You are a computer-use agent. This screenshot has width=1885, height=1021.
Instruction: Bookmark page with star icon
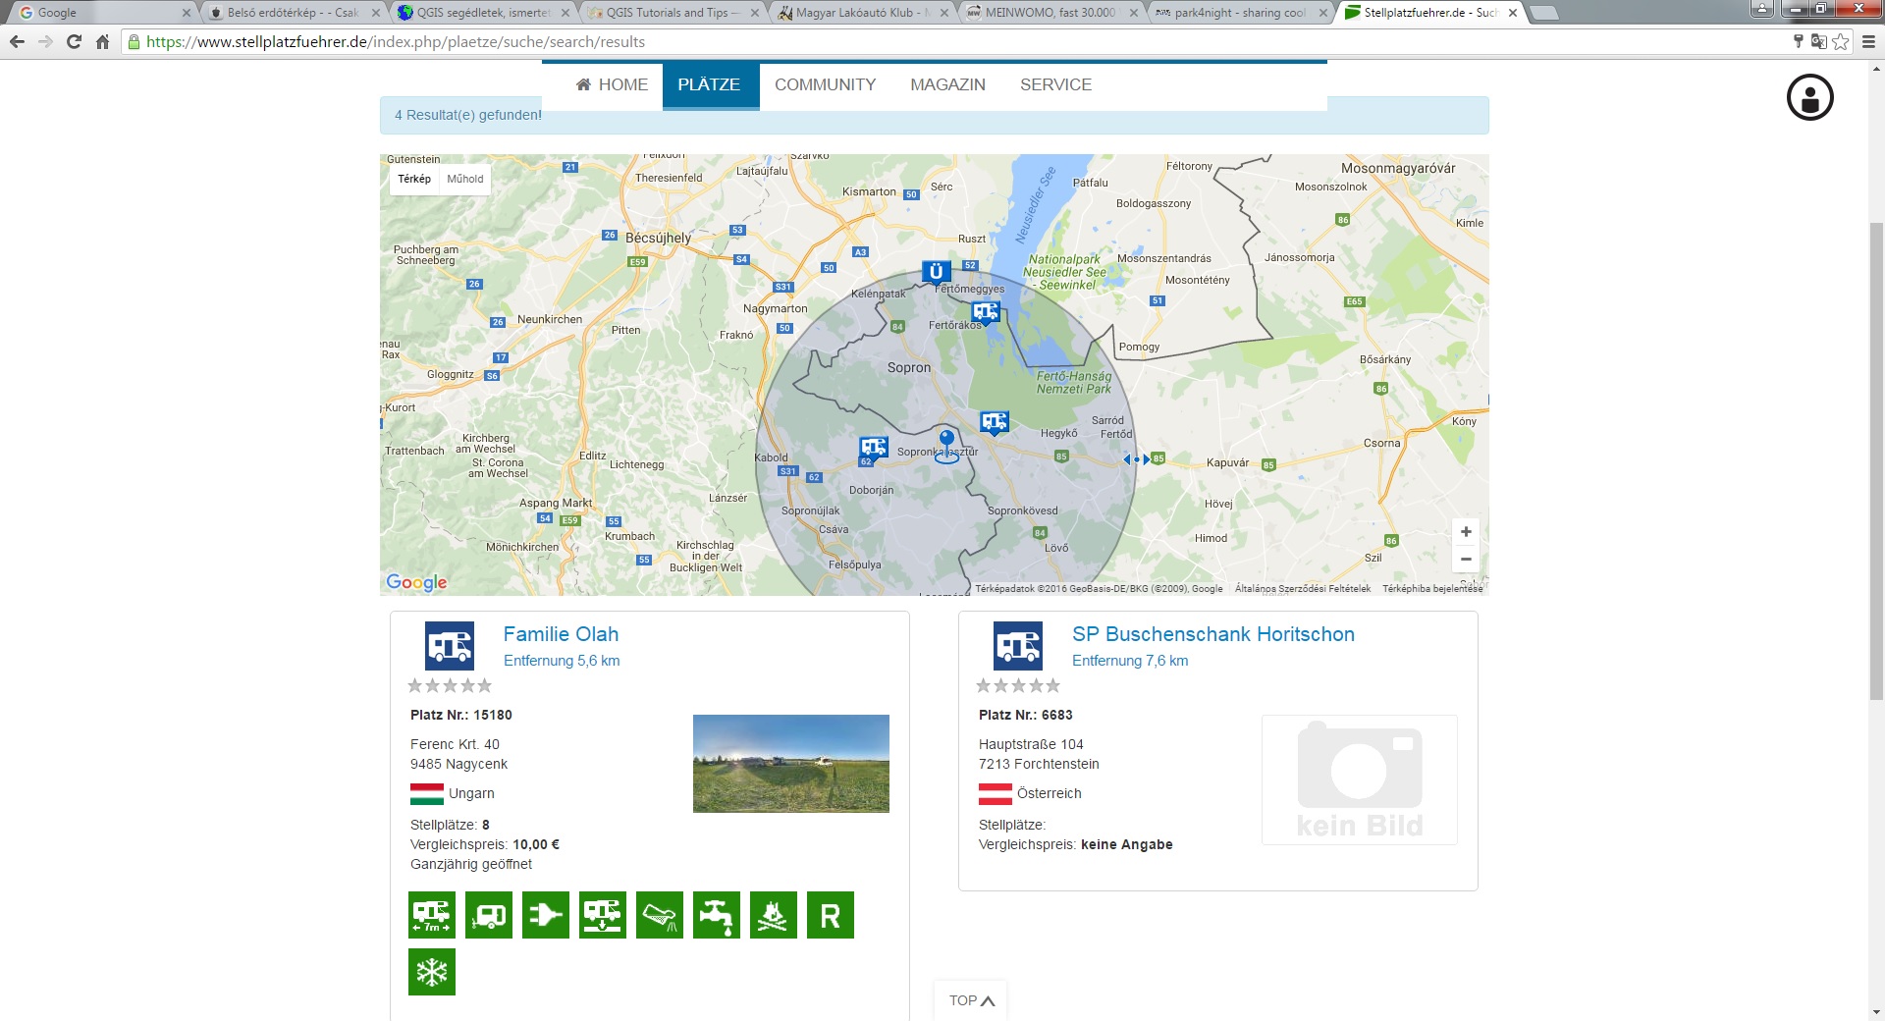(1840, 41)
